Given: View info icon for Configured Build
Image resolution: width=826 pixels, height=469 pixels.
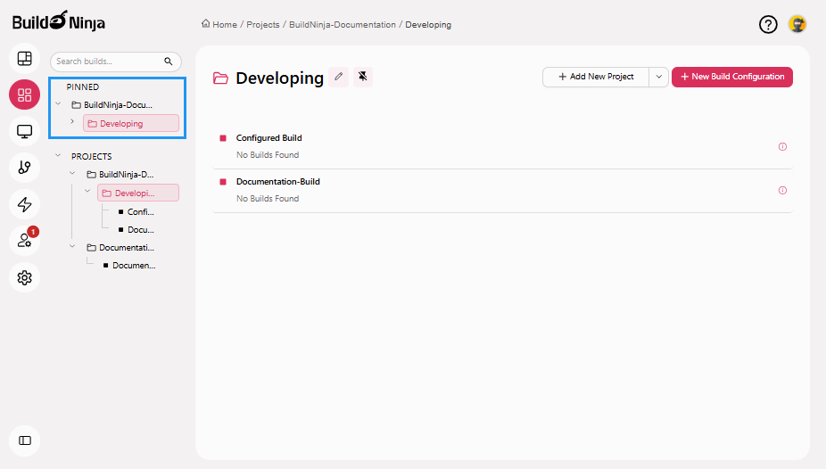Looking at the screenshot, I should 782,147.
